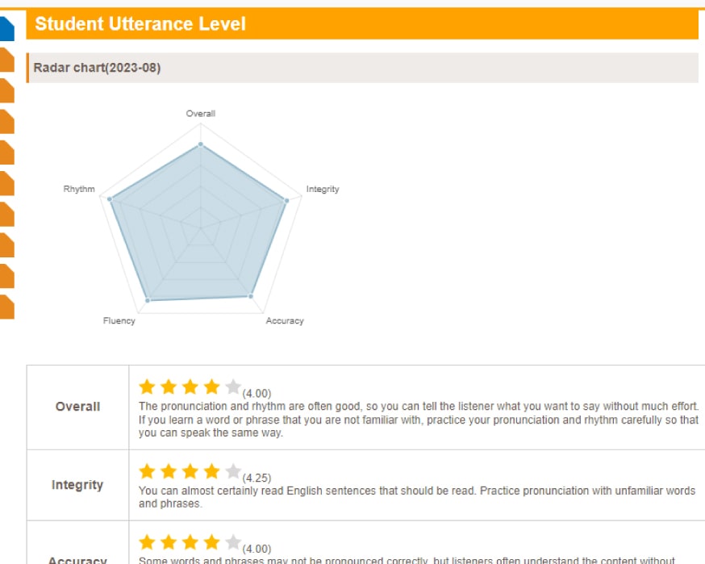705x564 pixels.
Task: Open the fifth orange sidebar tab
Action: coord(6,183)
